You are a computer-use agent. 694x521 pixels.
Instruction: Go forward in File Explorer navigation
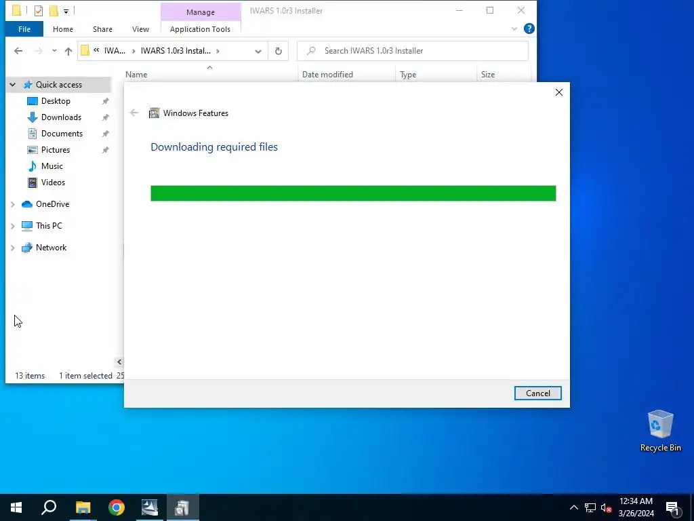point(39,51)
